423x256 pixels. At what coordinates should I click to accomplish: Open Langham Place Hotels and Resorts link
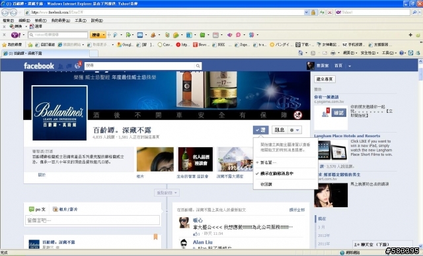click(x=347, y=136)
